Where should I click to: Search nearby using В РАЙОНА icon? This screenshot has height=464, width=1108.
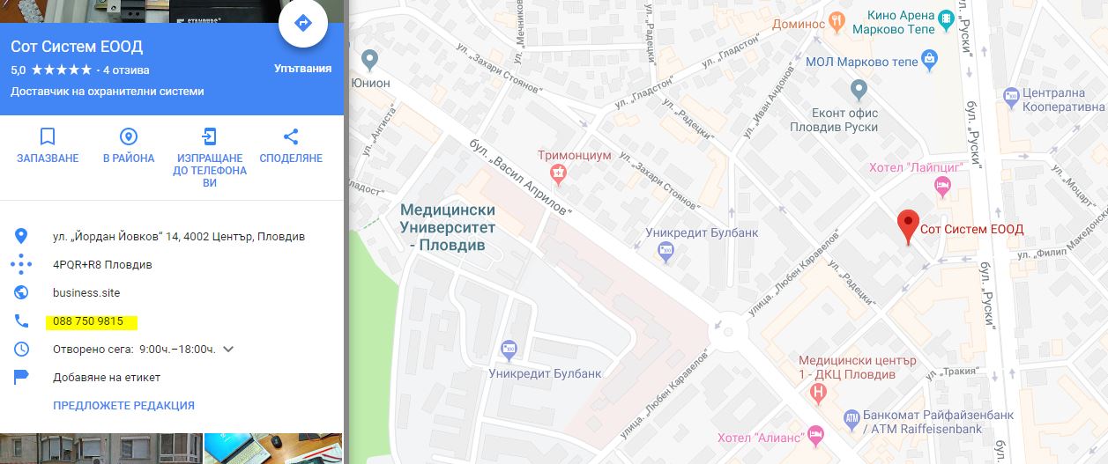point(129,136)
